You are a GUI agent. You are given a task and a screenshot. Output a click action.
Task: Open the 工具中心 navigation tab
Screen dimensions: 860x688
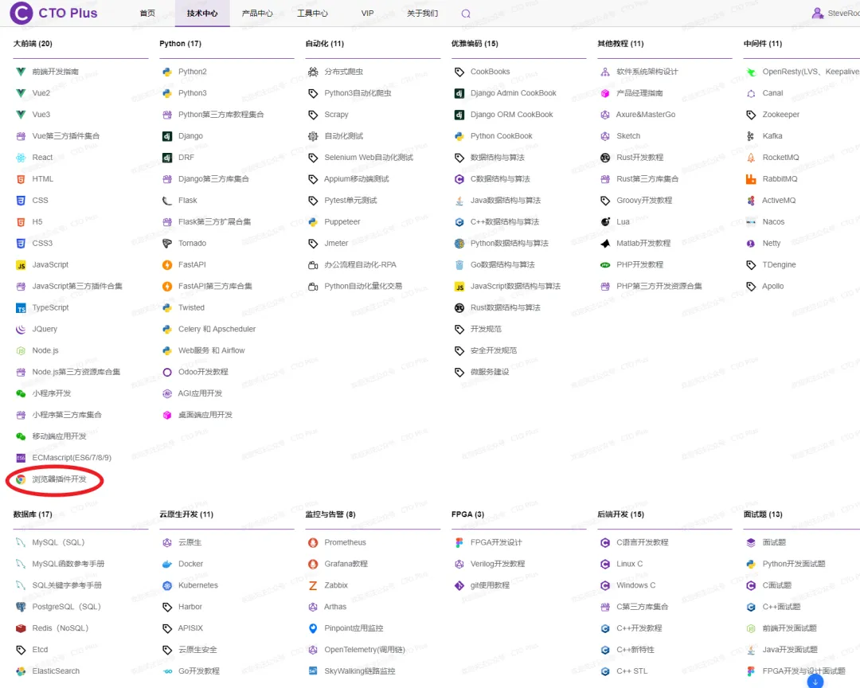click(313, 14)
